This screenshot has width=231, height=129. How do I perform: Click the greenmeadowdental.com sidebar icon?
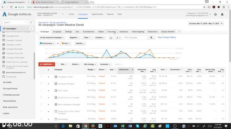(4, 72)
